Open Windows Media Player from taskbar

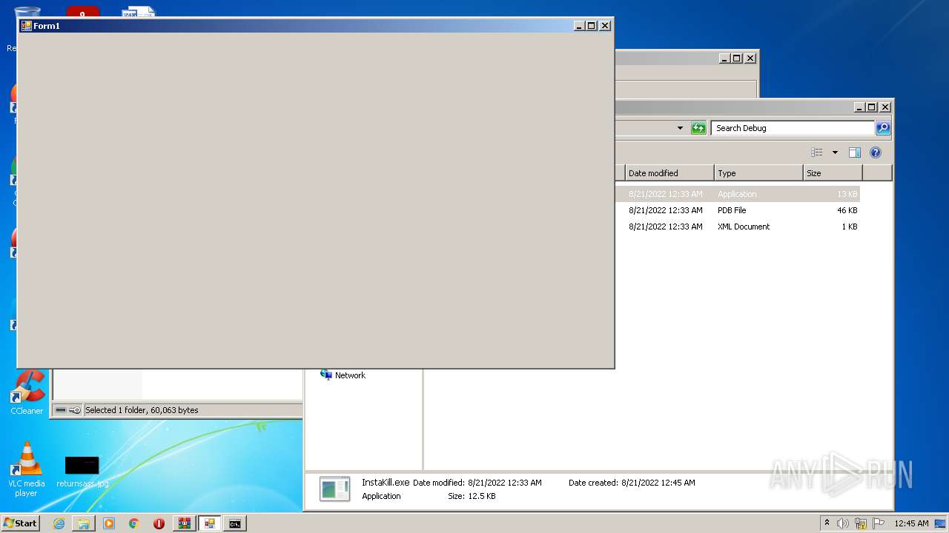pos(109,523)
